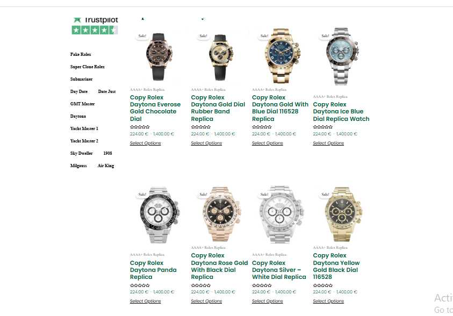Image resolution: width=453 pixels, height=316 pixels.
Task: Click Select Options under Everose Gold Chocolate Dial
Action: (x=145, y=143)
